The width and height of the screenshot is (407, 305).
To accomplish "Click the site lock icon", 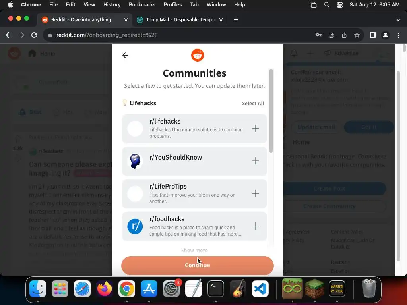I will click(50, 35).
